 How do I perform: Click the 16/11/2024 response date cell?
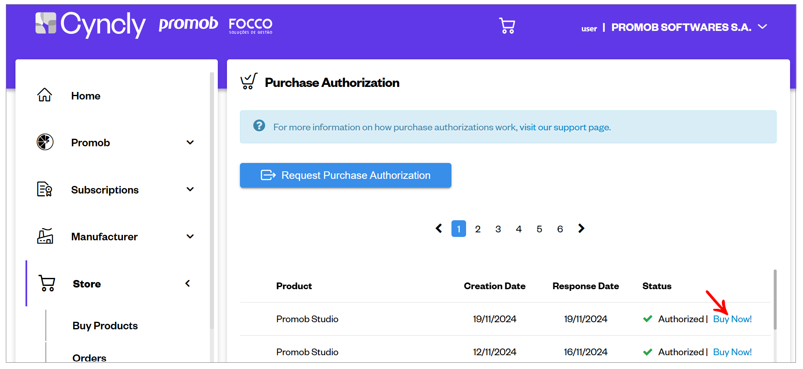(x=586, y=352)
